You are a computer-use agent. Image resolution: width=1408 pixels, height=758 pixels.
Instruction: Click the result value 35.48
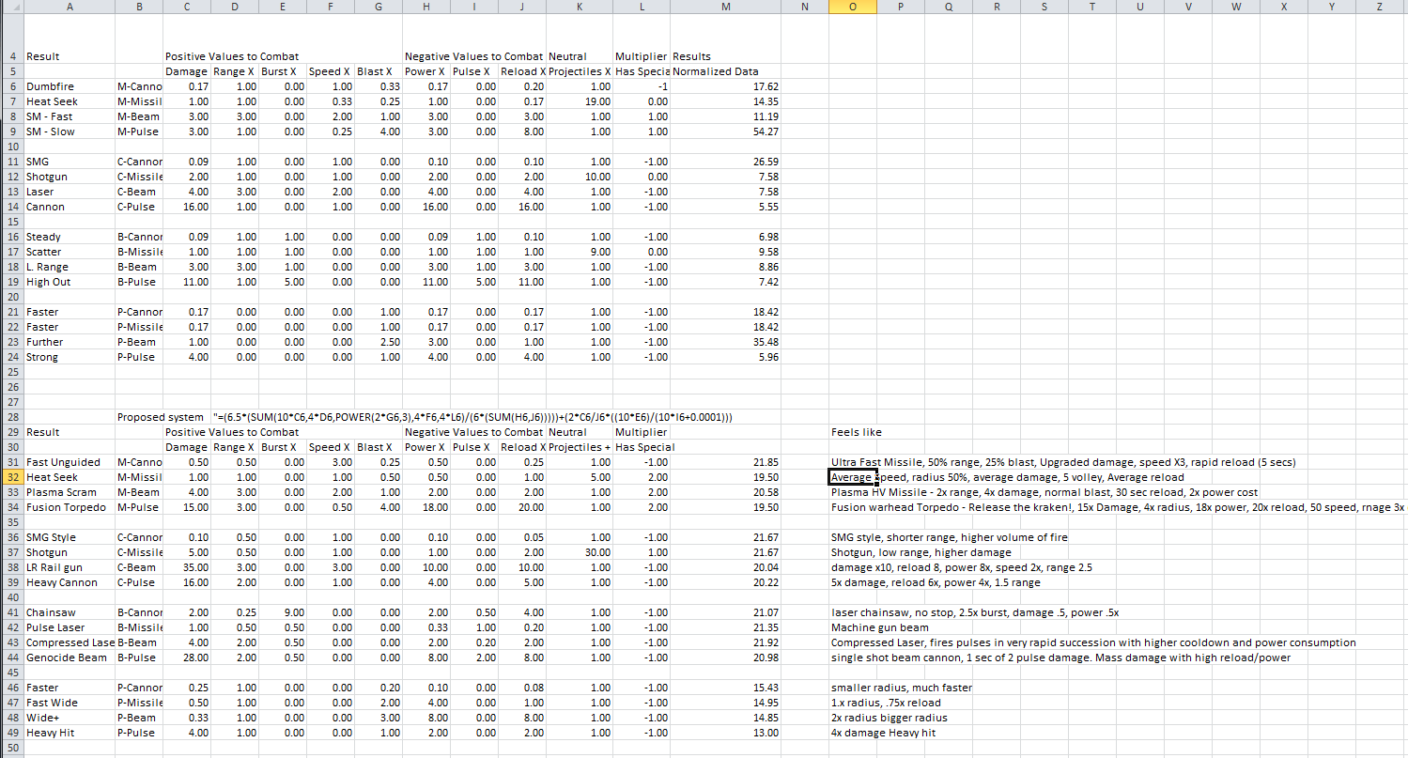point(765,342)
